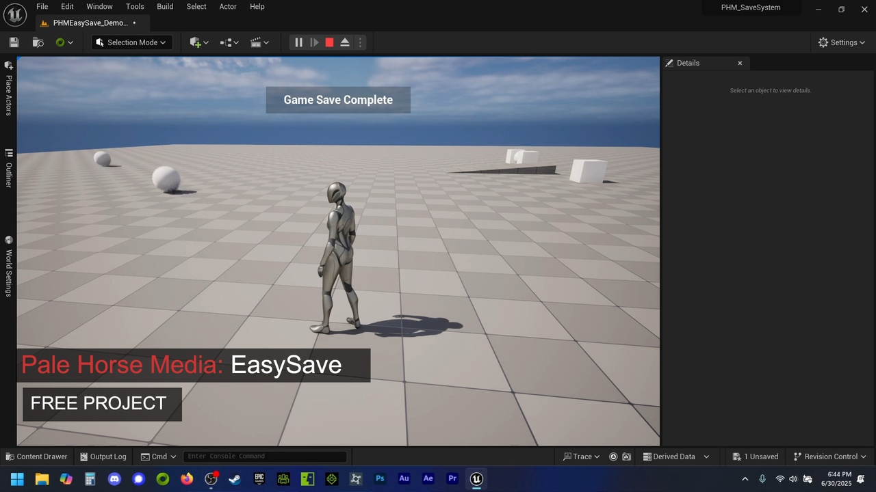Open the Build menu
The image size is (876, 492).
(x=165, y=7)
